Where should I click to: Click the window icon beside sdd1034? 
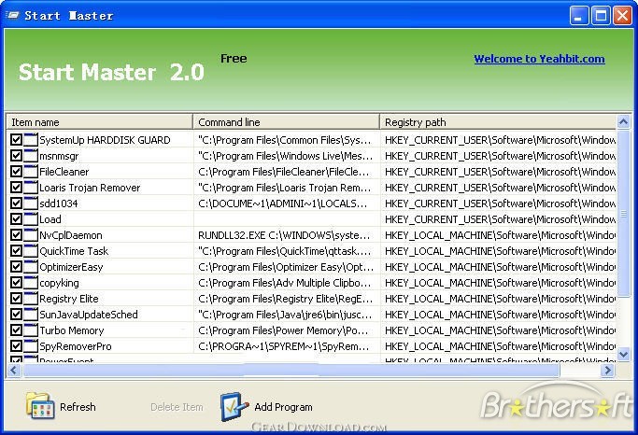click(31, 203)
